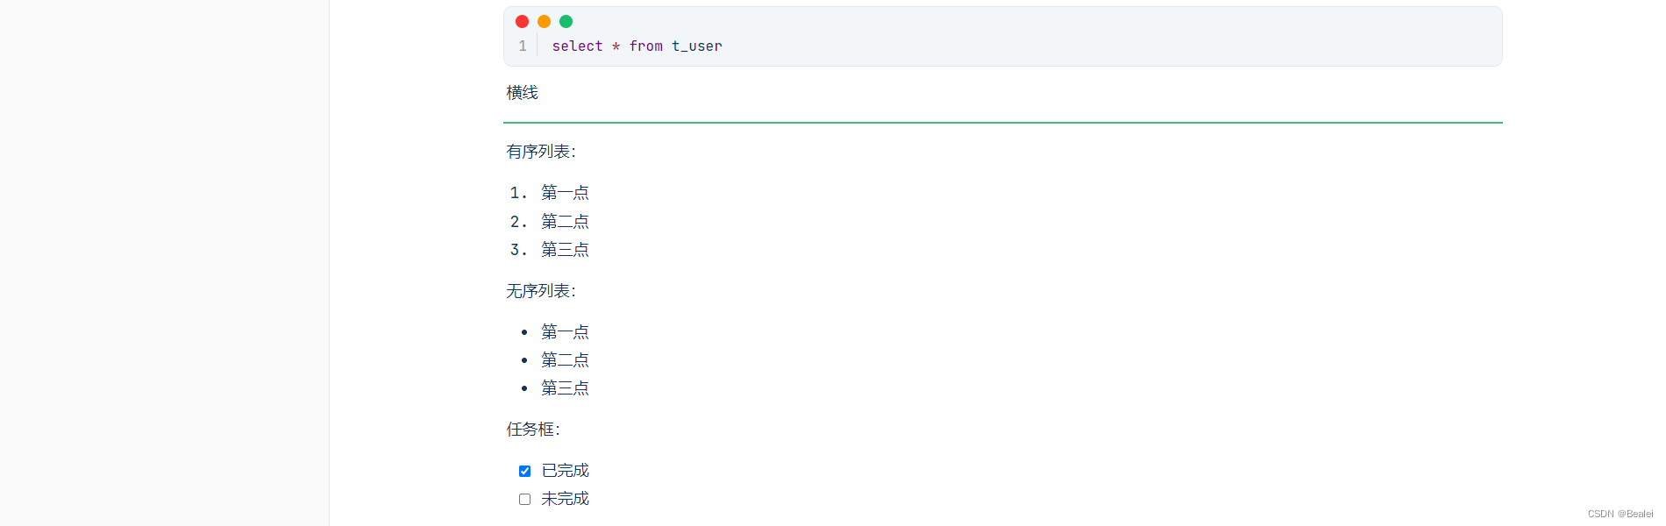Click the last bulleted item 第三点
The height and width of the screenshot is (526, 1666).
(565, 387)
